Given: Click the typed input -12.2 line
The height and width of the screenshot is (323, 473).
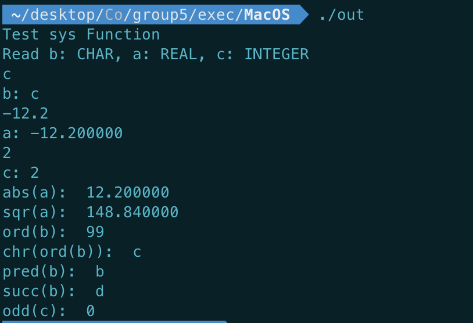Looking at the screenshot, I should [x=26, y=113].
